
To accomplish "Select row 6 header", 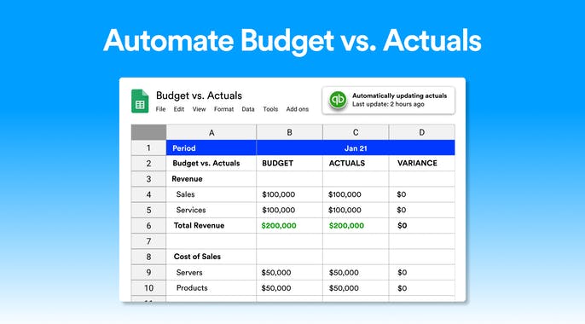I will tap(148, 226).
